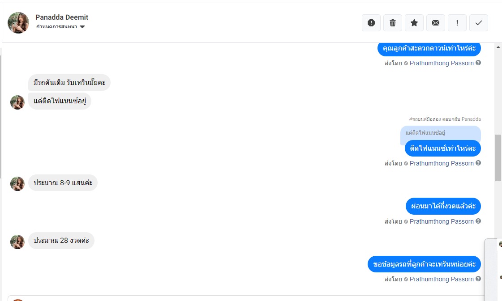Viewport: 502px width, 301px height.
Task: Click help icon under ติดไฟแนนซ์เท่าไหร่คะ message
Action: [x=478, y=163]
